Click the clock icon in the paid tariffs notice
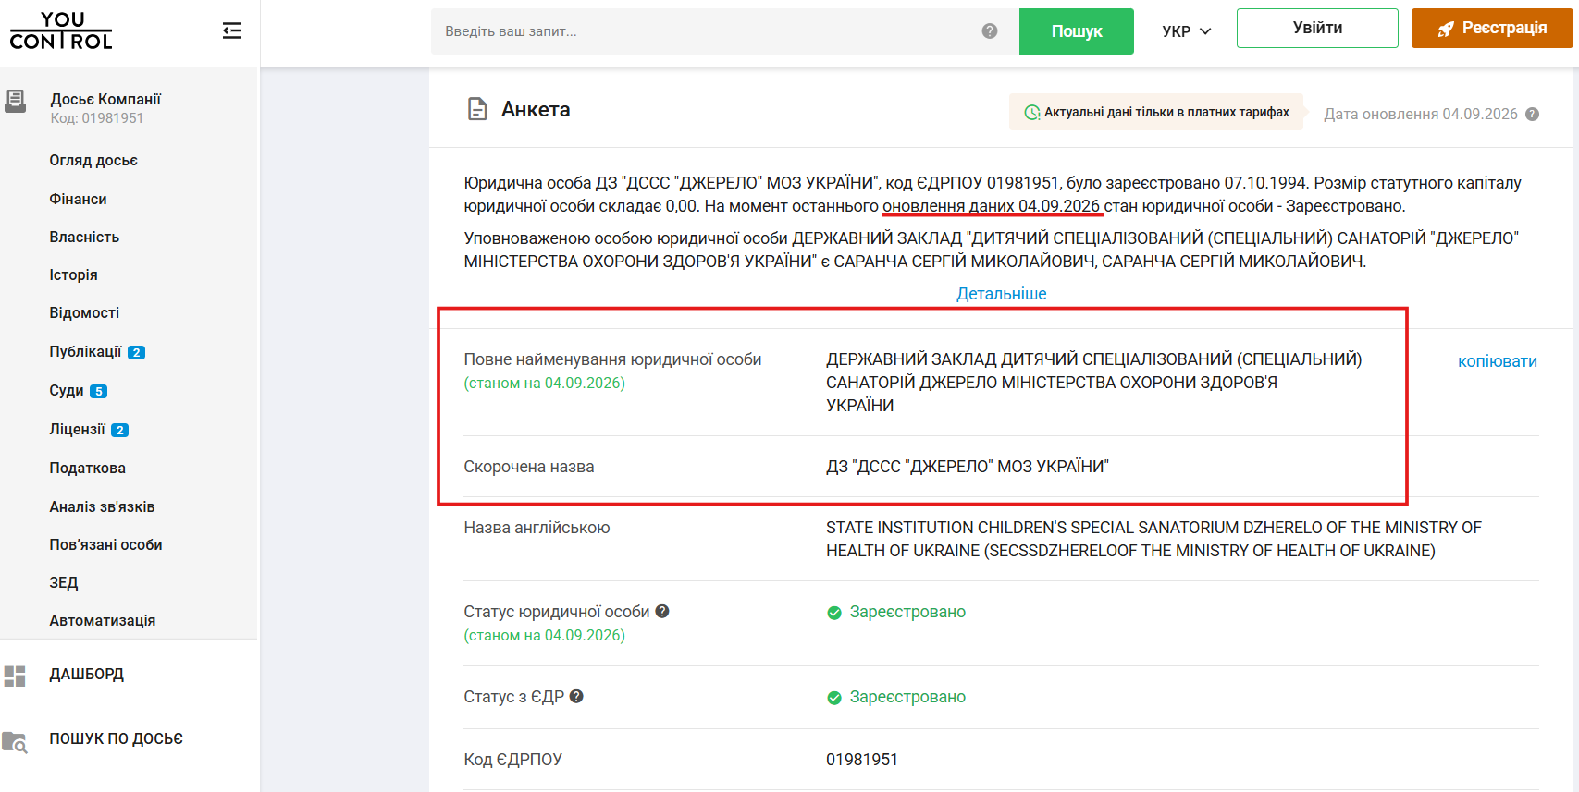The height and width of the screenshot is (792, 1579). (1032, 113)
